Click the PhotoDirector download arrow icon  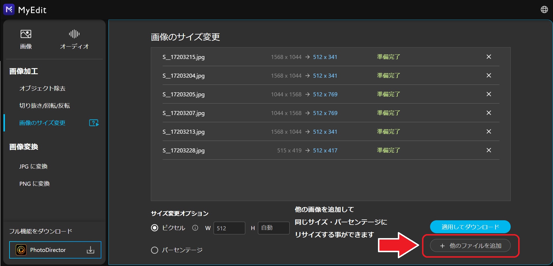pos(90,250)
